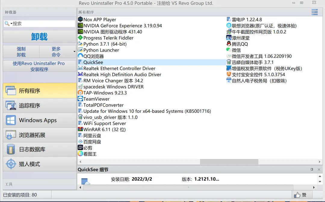
Task: Select the 支付宝安全控件 shield icon
Action: pos(229,74)
